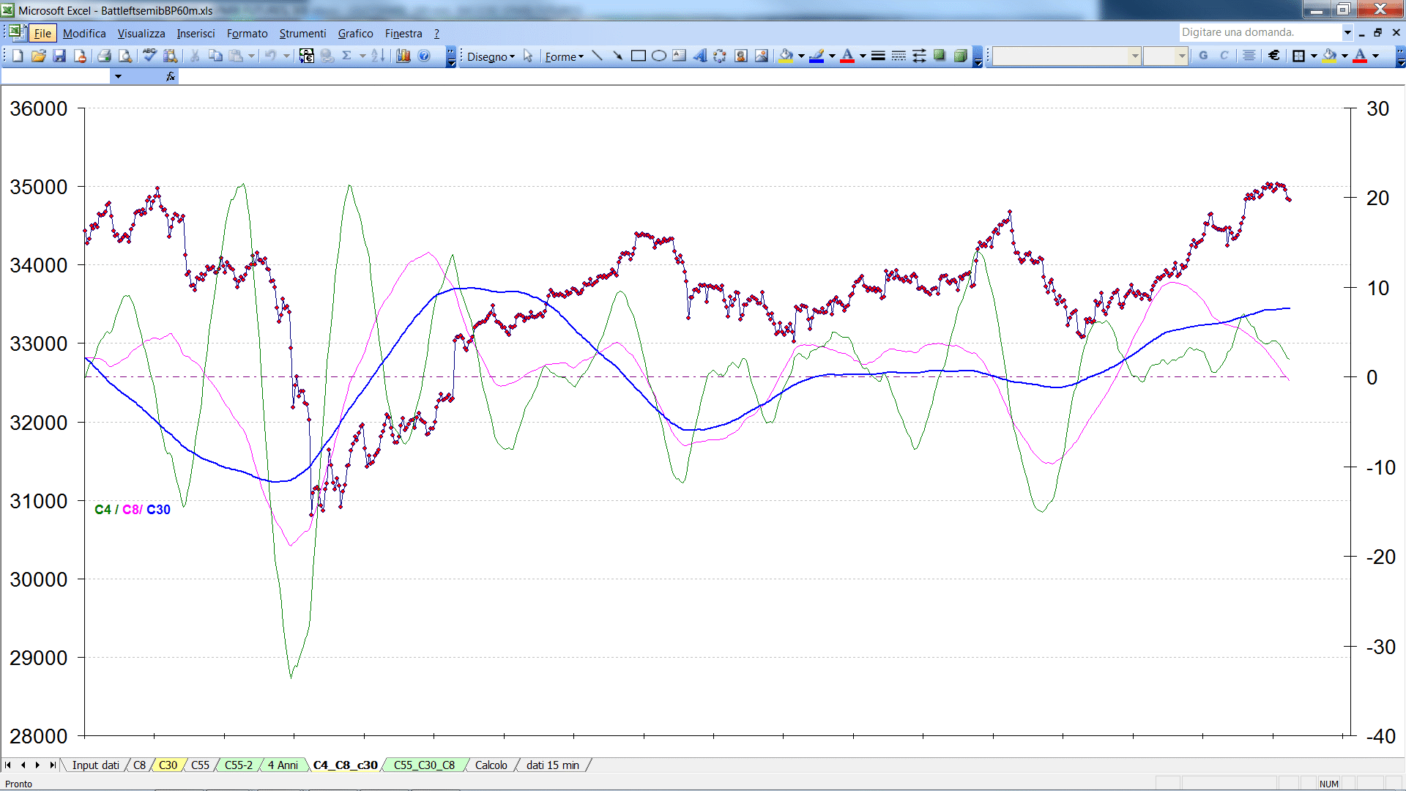Image resolution: width=1406 pixels, height=791 pixels.
Task: Open the File menu
Action: (x=42, y=34)
